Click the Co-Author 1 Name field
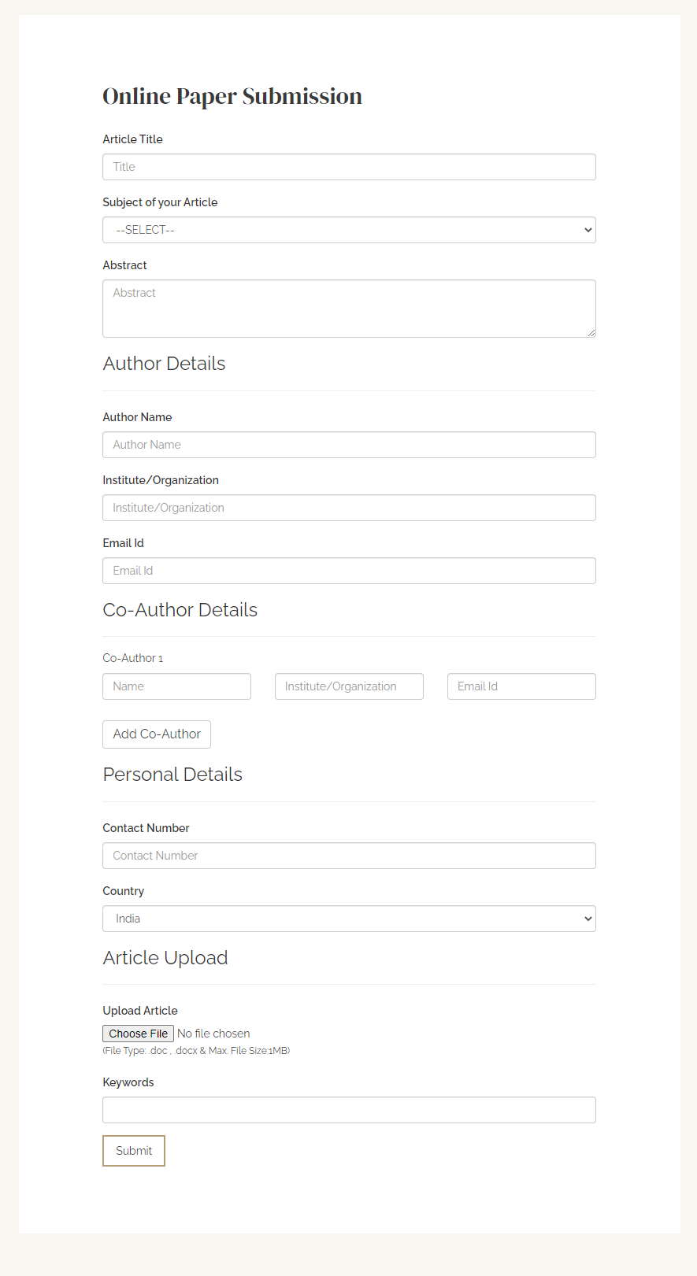 pos(176,686)
